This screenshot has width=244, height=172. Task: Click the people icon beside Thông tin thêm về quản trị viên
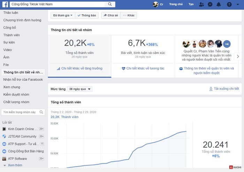click(181, 69)
